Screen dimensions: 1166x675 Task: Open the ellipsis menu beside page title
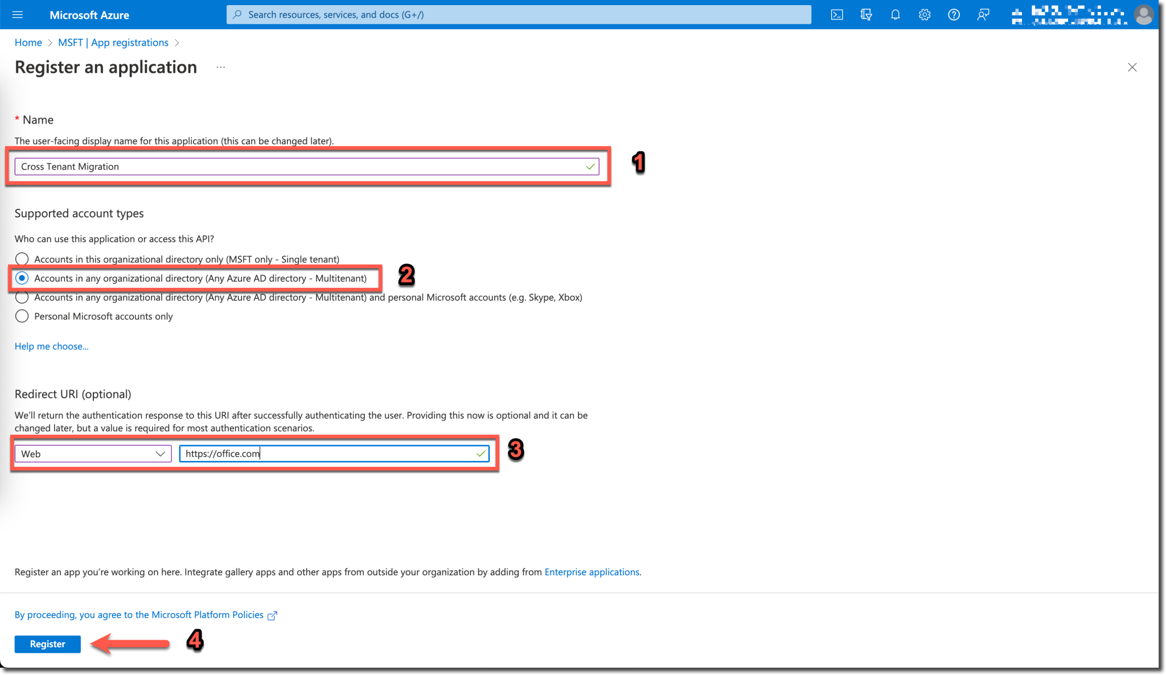point(221,67)
